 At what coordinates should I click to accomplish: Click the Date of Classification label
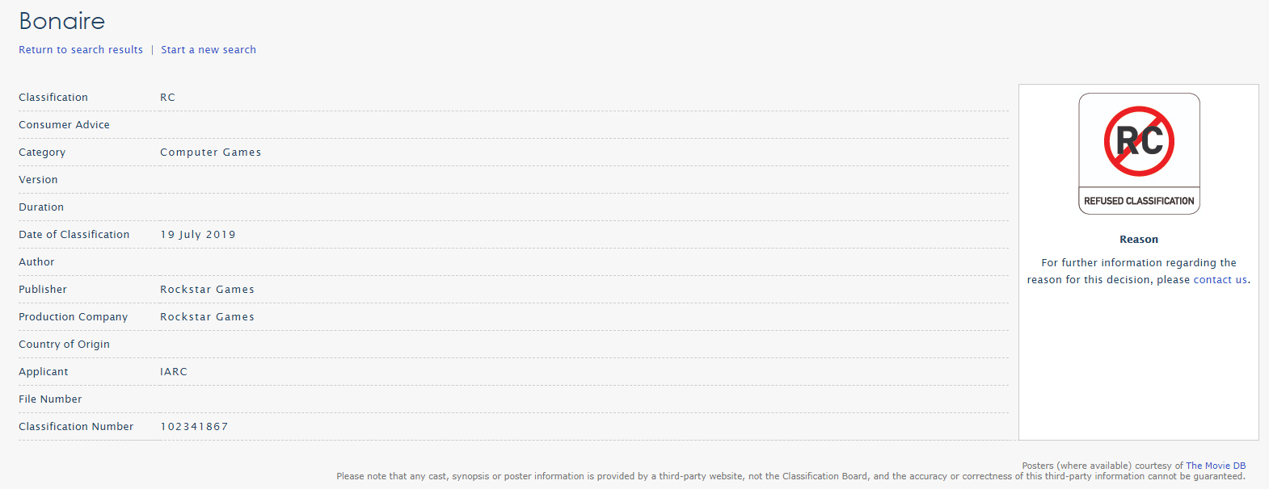point(74,235)
